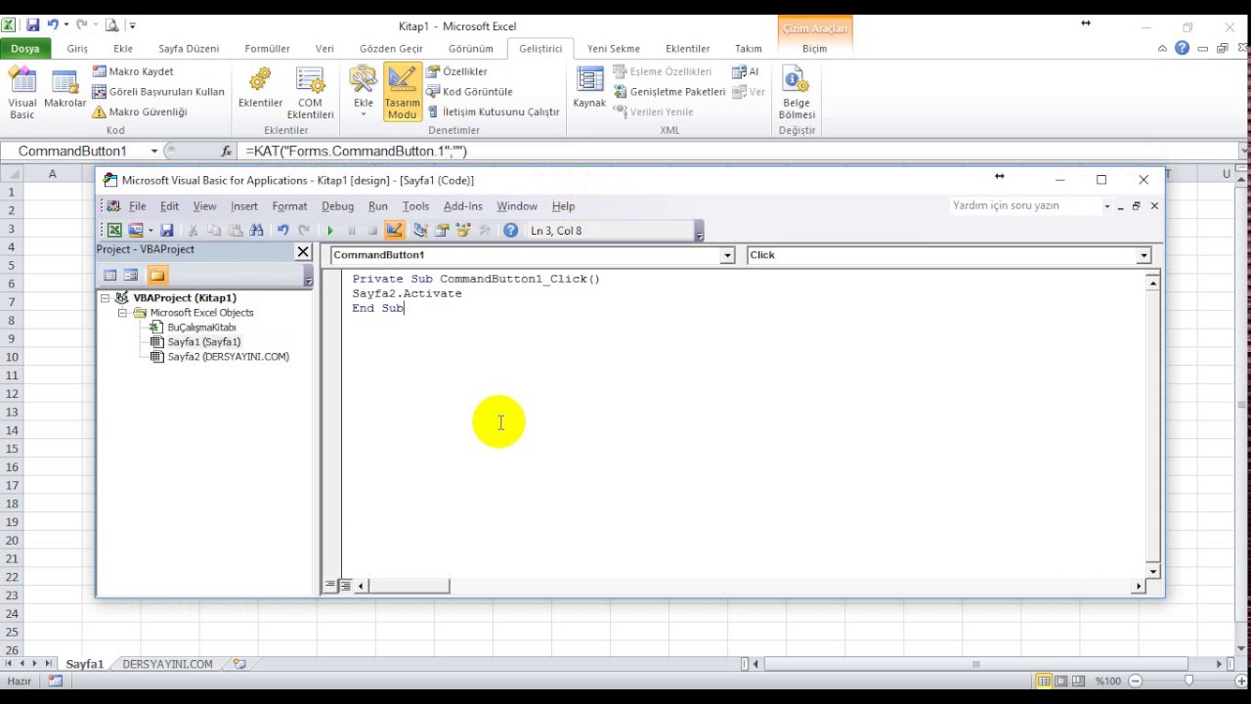
Task: Click the insert worksheet tab icon
Action: pyautogui.click(x=238, y=664)
